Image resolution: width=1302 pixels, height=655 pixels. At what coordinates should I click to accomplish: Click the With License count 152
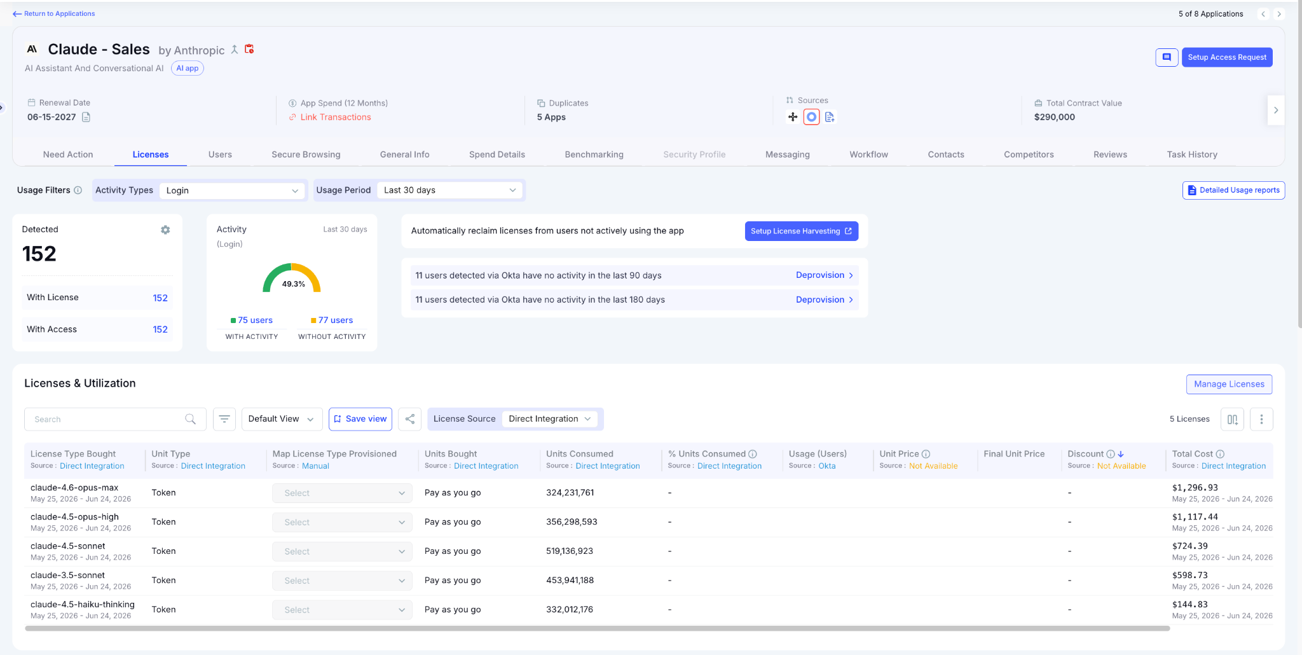pyautogui.click(x=160, y=298)
